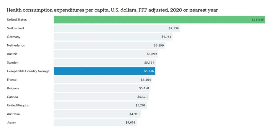Click the $5,754 value on Sweden's bar
Screen dimensions: 276x129
point(149,62)
